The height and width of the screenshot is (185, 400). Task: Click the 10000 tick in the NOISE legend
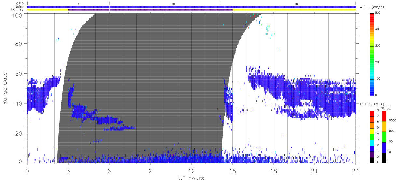(x=392, y=121)
